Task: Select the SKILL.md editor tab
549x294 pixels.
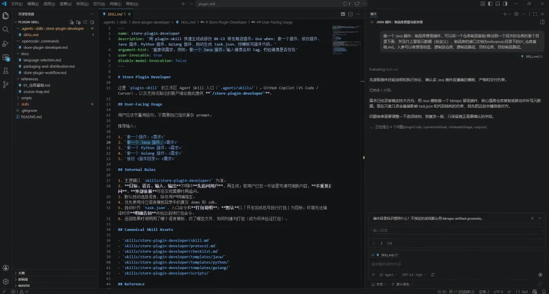Action: click(115, 14)
